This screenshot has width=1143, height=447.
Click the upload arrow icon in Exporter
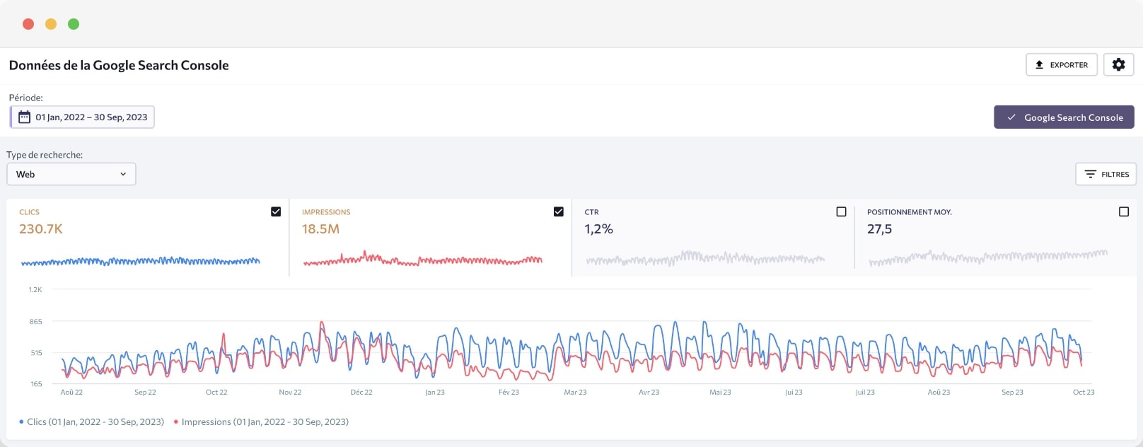click(x=1039, y=64)
